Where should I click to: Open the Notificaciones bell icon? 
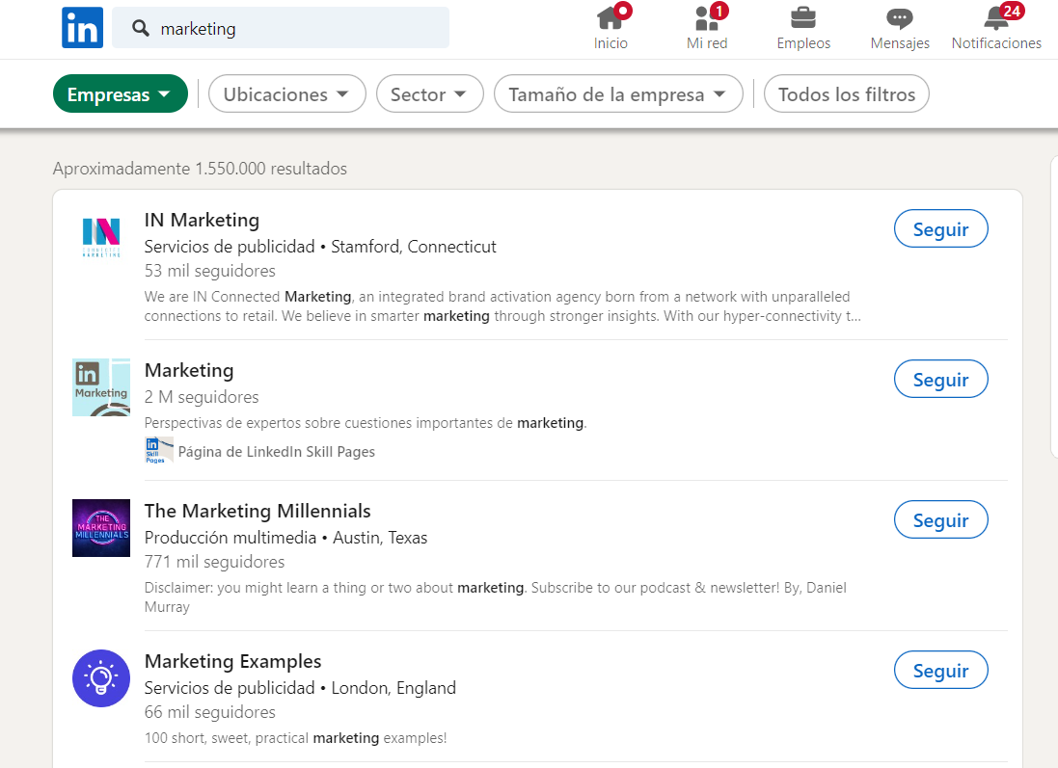(x=996, y=18)
